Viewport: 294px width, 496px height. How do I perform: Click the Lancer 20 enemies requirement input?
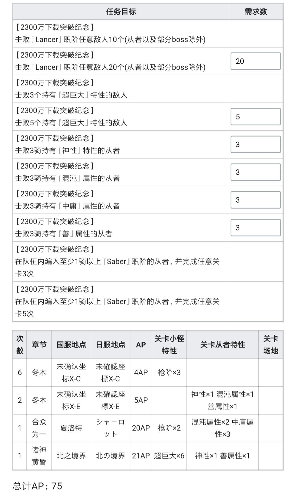pyautogui.click(x=255, y=61)
